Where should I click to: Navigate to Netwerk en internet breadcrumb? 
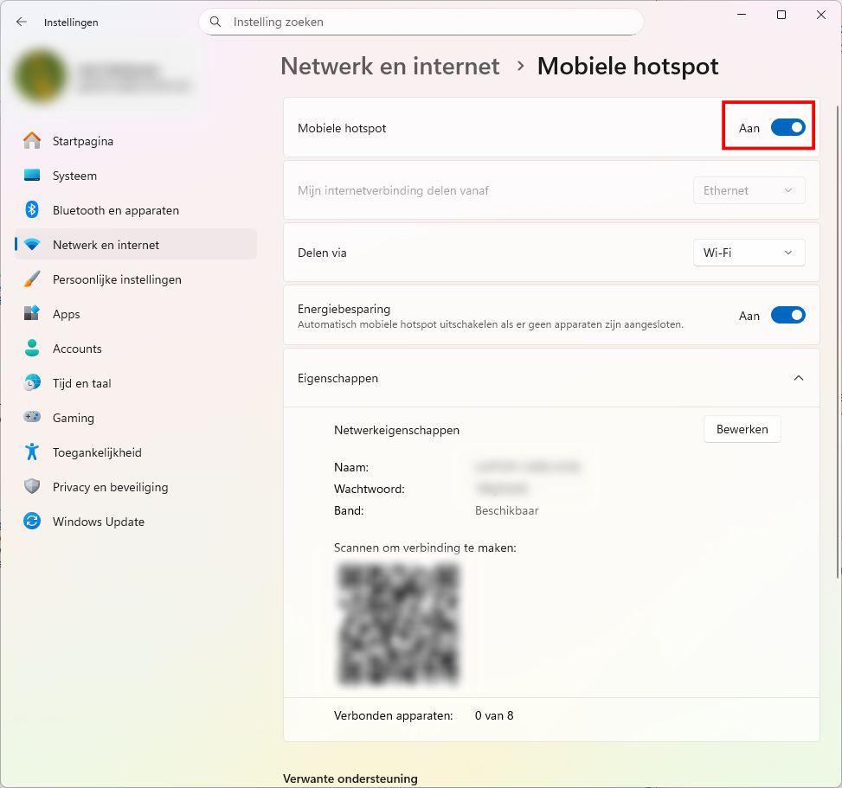390,67
